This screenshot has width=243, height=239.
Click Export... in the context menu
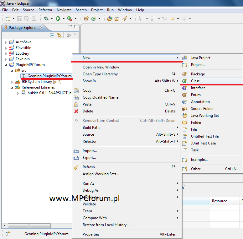tap(126, 158)
